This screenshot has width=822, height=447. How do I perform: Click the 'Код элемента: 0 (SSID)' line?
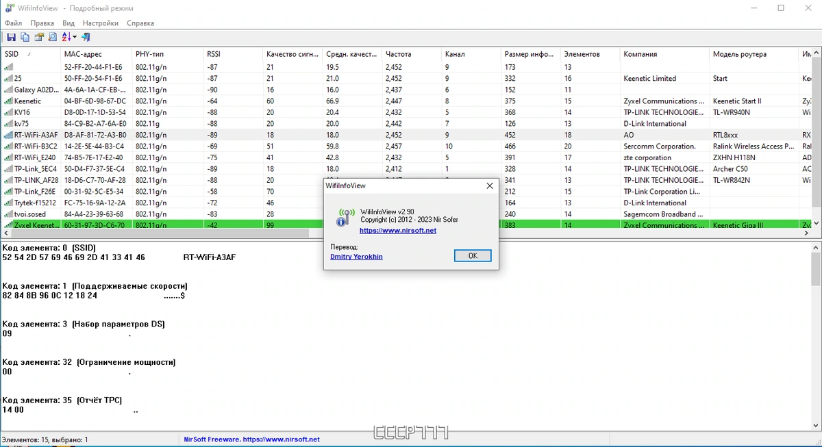(x=49, y=247)
